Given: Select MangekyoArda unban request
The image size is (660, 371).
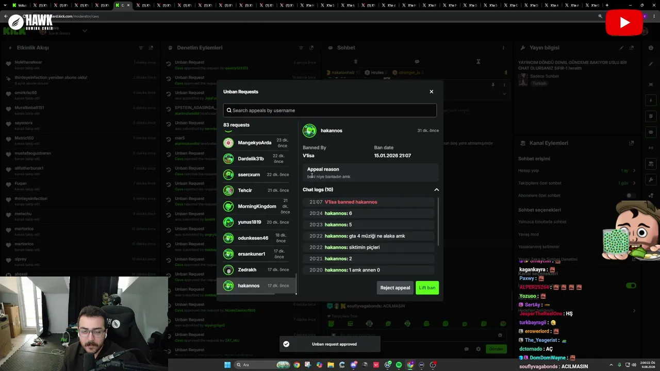Looking at the screenshot, I should pyautogui.click(x=256, y=143).
